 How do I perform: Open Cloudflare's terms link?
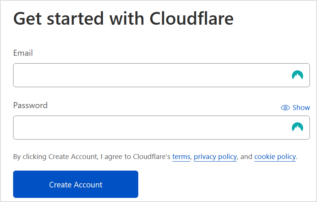pyautogui.click(x=181, y=157)
